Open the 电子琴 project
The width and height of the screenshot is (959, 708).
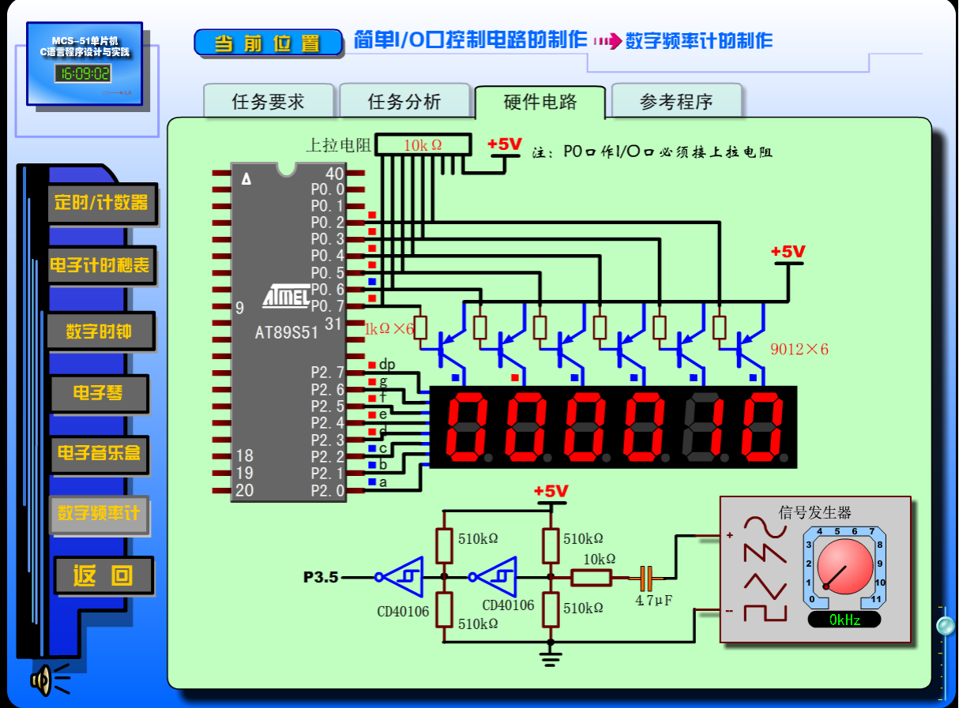tap(99, 392)
